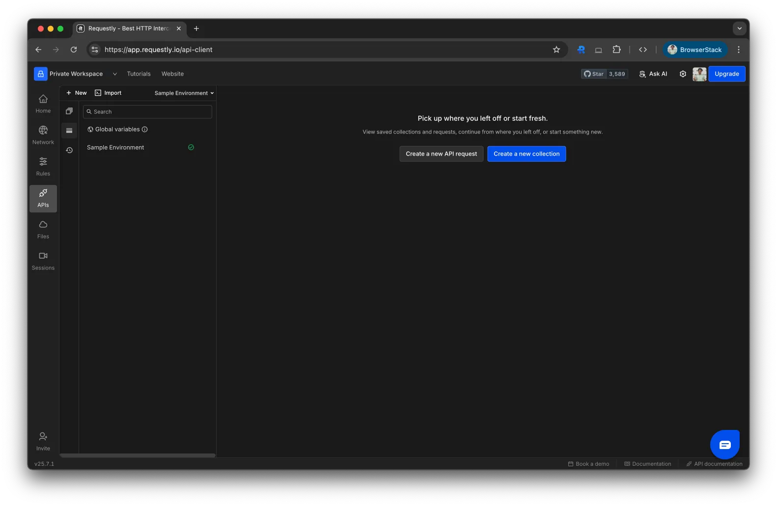Image resolution: width=777 pixels, height=506 pixels.
Task: Open the Sessions sidebar section
Action: pyautogui.click(x=43, y=261)
